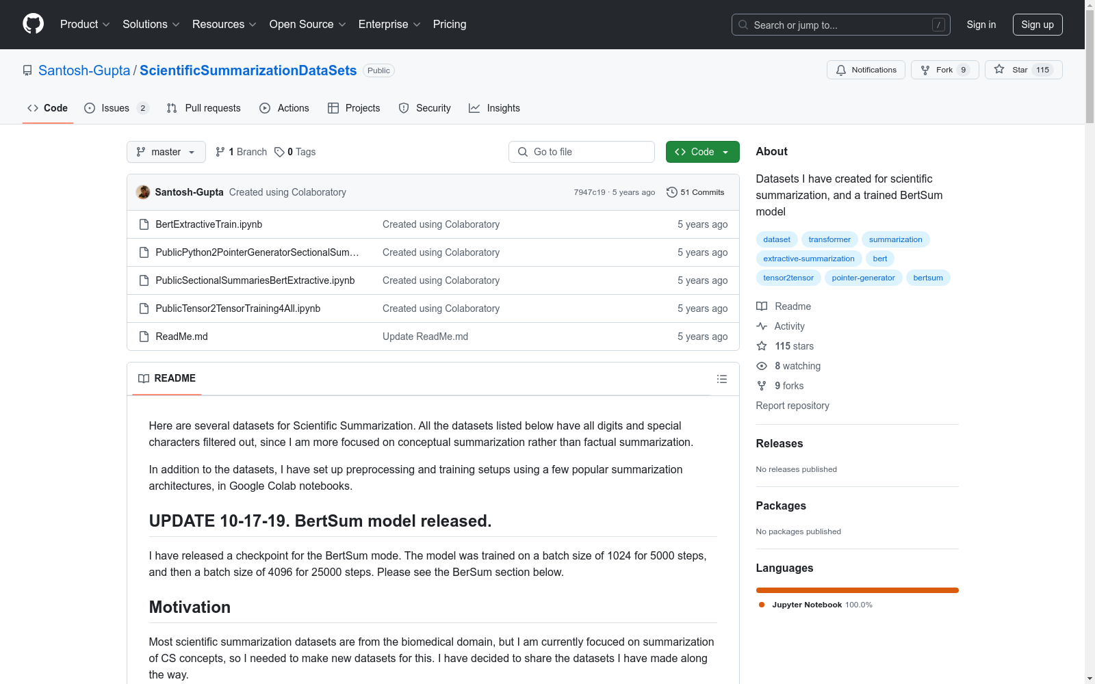
Task: Open ScientificSummarizationDataSets repository link
Action: [248, 70]
